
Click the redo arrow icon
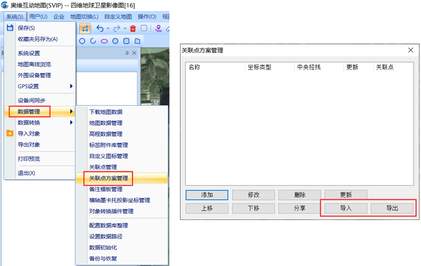coord(117,28)
